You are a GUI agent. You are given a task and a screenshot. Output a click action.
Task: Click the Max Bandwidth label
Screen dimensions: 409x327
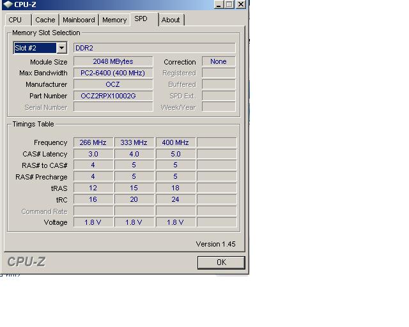[x=43, y=73]
